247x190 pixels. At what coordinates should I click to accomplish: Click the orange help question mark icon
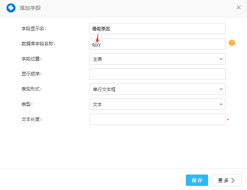pos(232,43)
